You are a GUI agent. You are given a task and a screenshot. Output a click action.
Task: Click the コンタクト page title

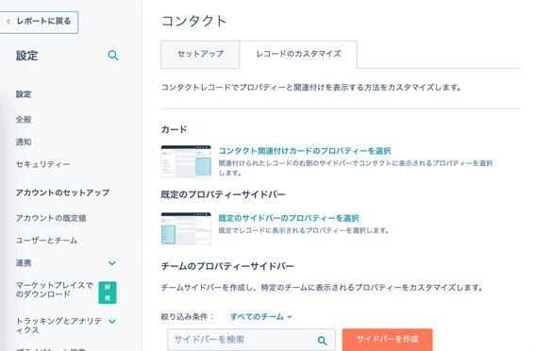pos(193,21)
